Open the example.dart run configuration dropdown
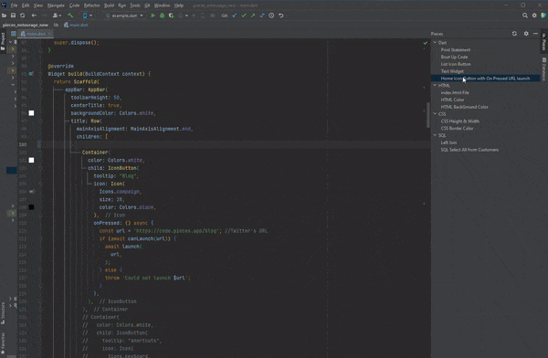The image size is (548, 358). (124, 16)
